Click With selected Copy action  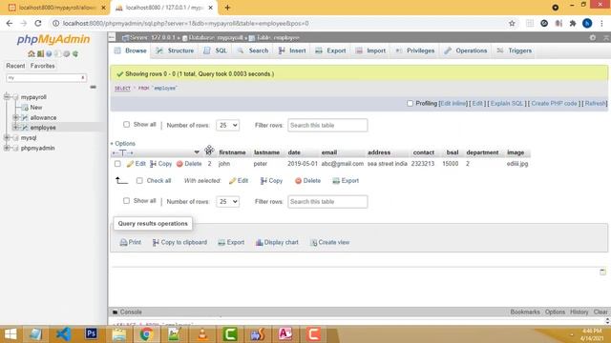[x=271, y=181]
